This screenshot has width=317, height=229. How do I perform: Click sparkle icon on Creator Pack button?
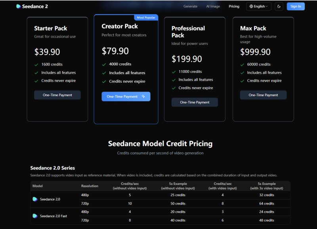(x=143, y=97)
